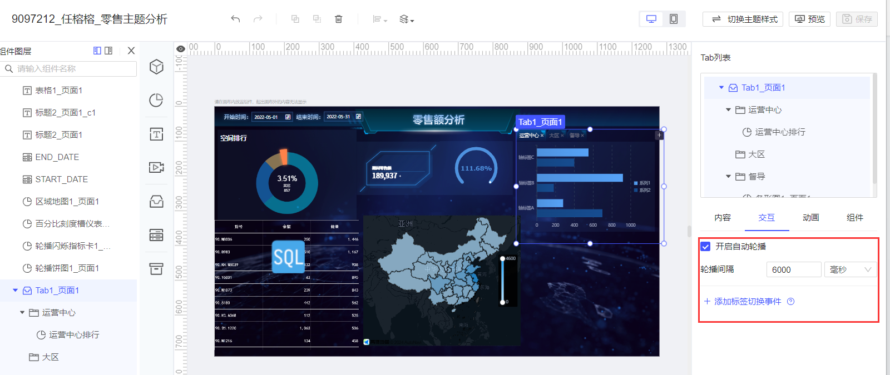Click the trash delete icon
Viewport: 890px width, 375px height.
click(x=338, y=19)
